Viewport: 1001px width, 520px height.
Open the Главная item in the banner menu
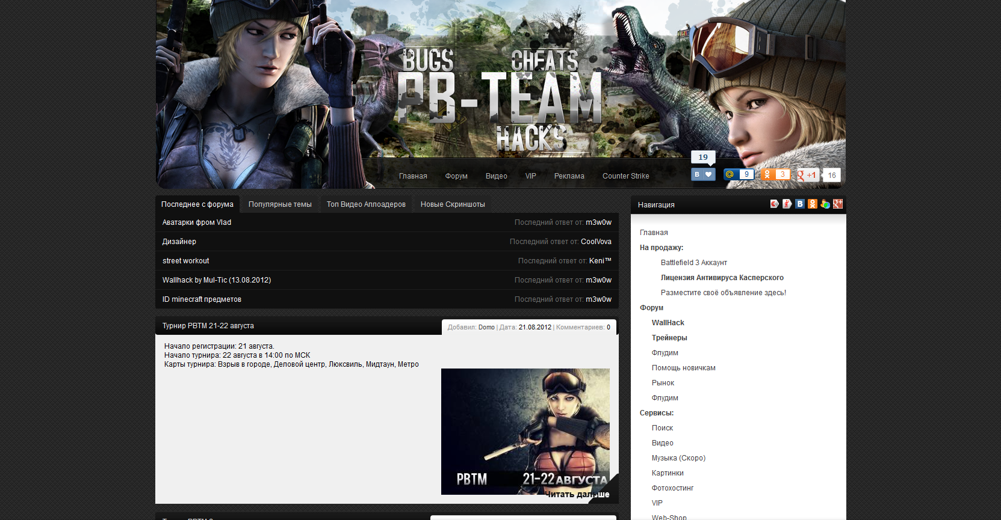click(x=413, y=176)
